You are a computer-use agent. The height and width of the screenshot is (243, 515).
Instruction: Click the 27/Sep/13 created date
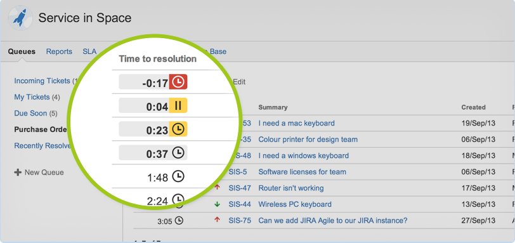click(478, 221)
